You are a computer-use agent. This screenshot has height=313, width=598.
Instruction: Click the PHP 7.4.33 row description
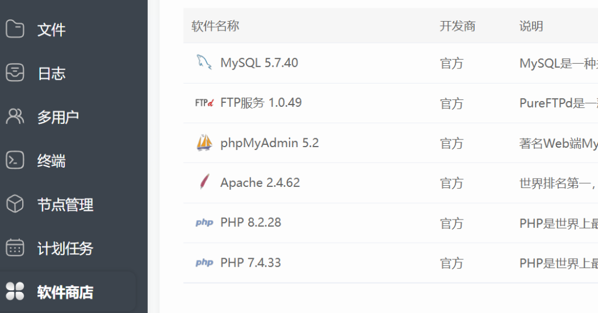coord(559,263)
